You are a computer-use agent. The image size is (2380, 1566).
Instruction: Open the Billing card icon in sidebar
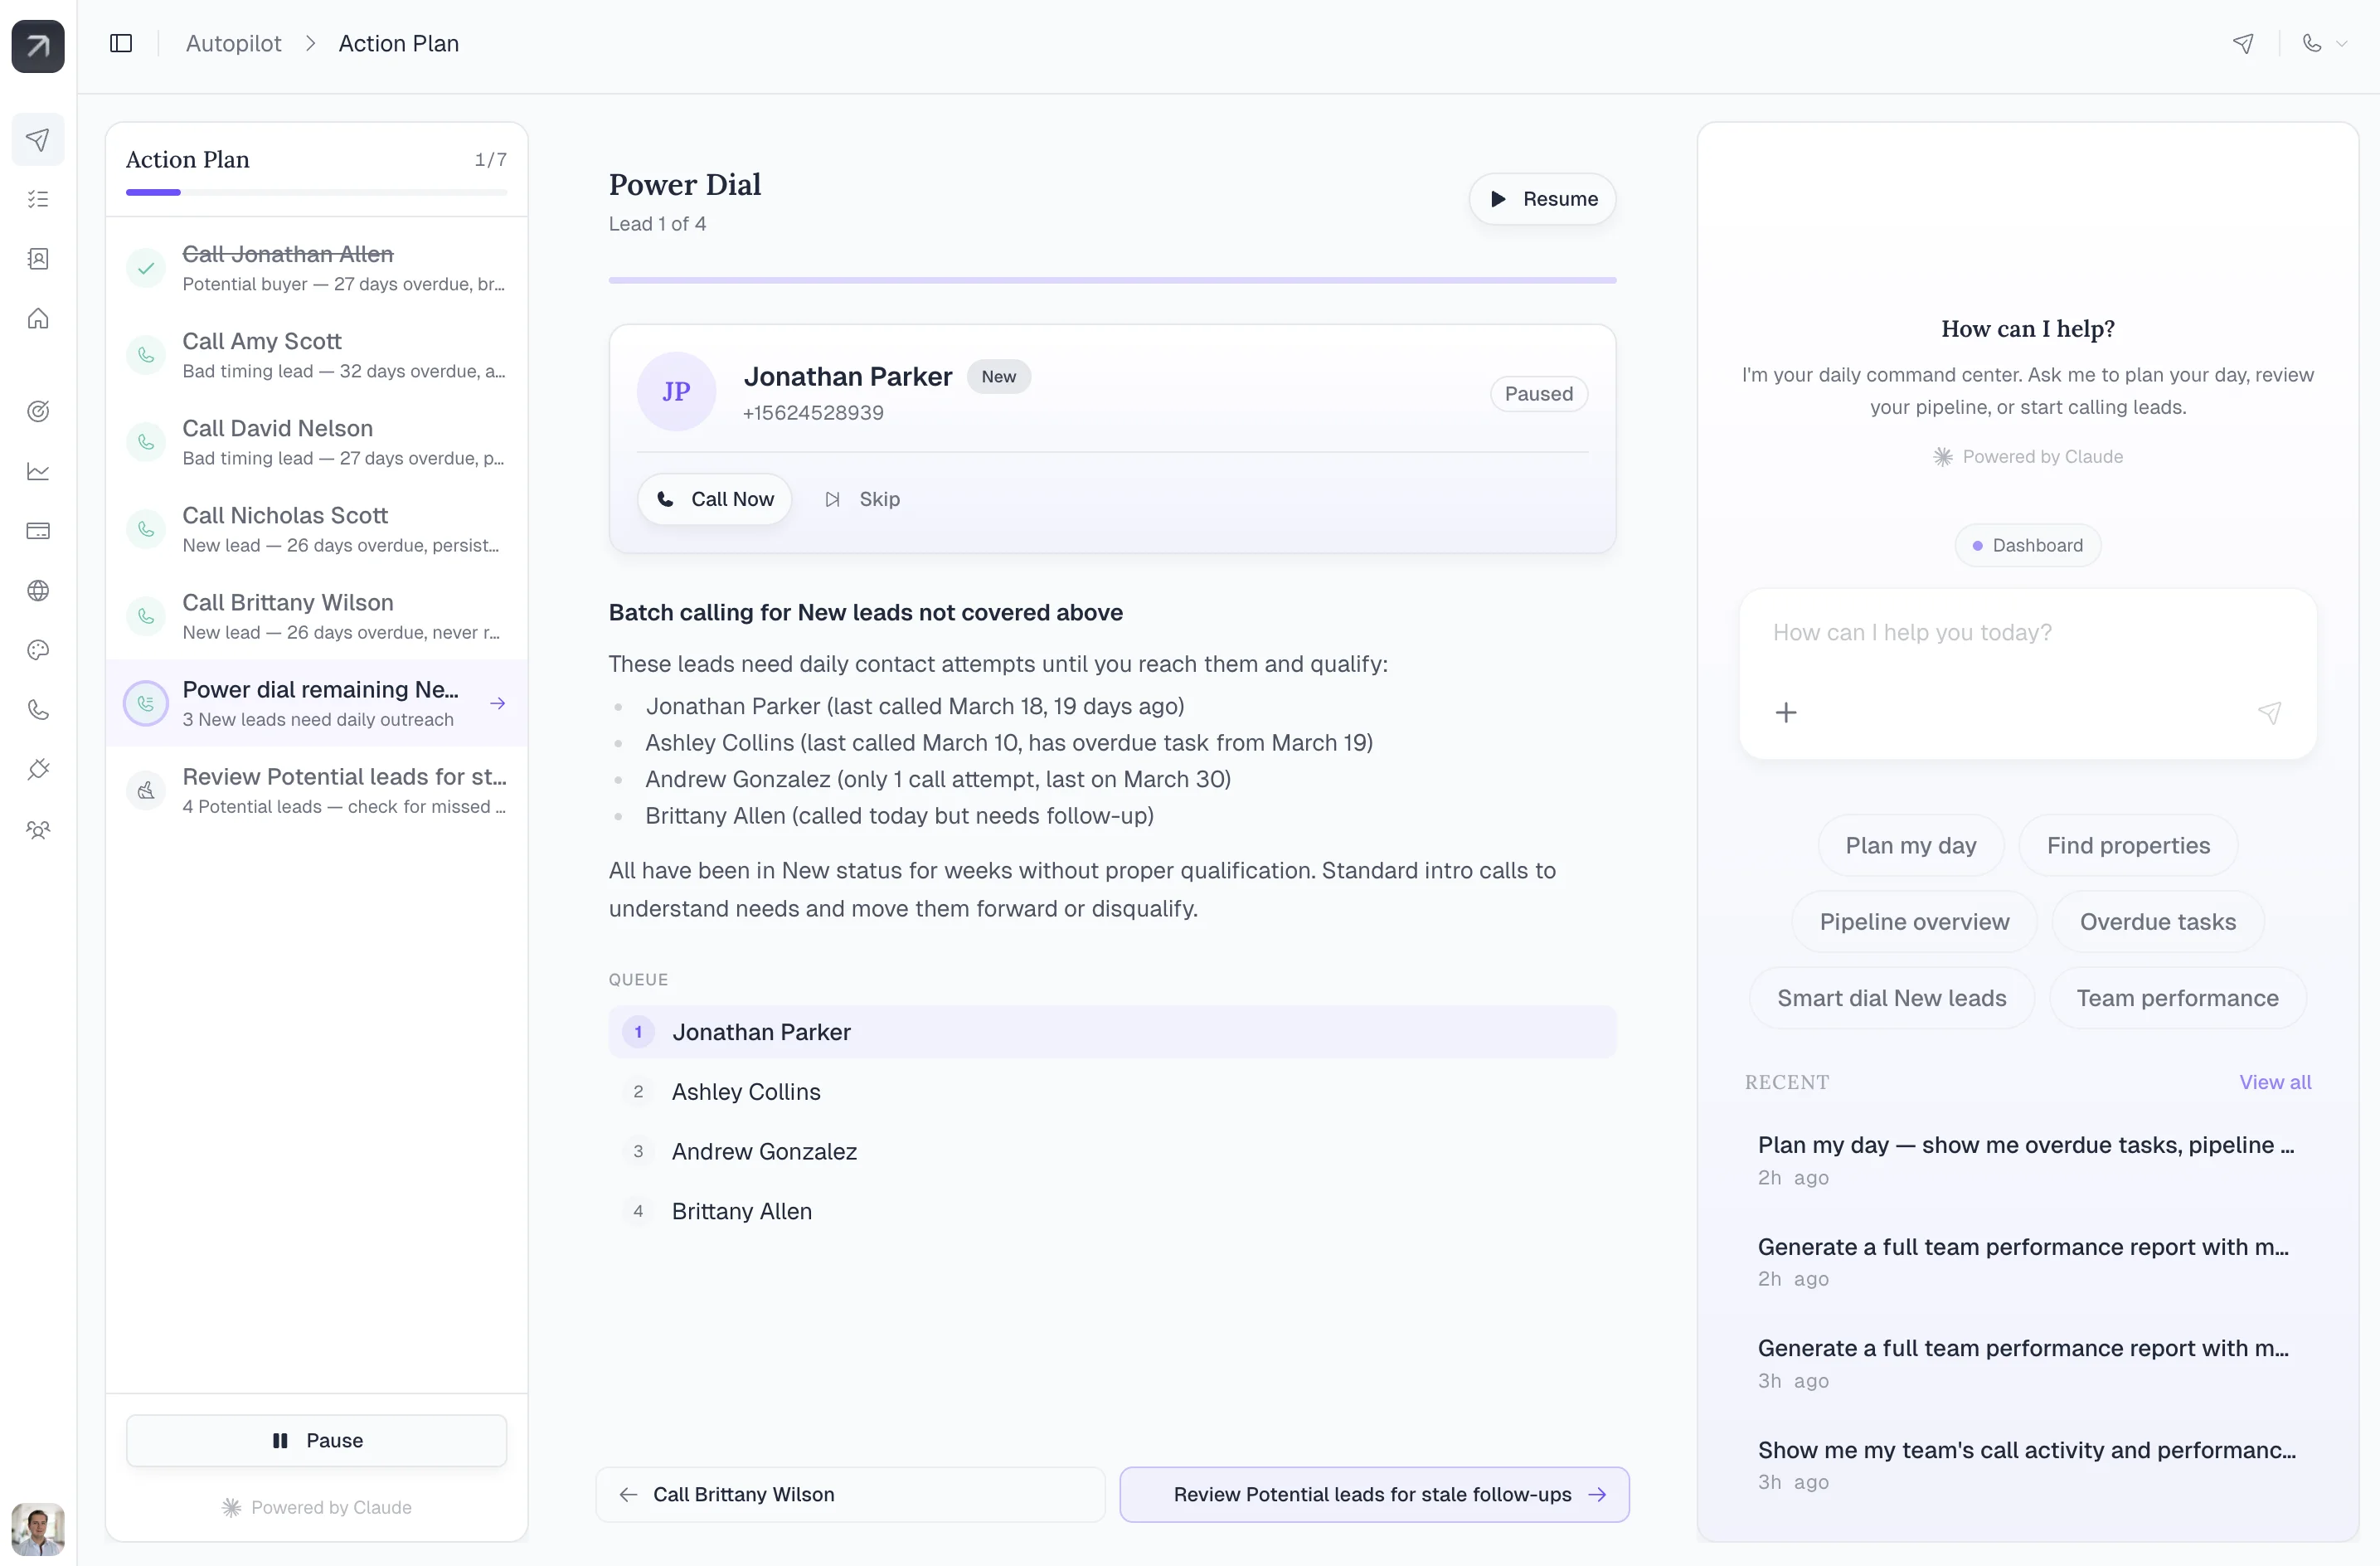(38, 530)
